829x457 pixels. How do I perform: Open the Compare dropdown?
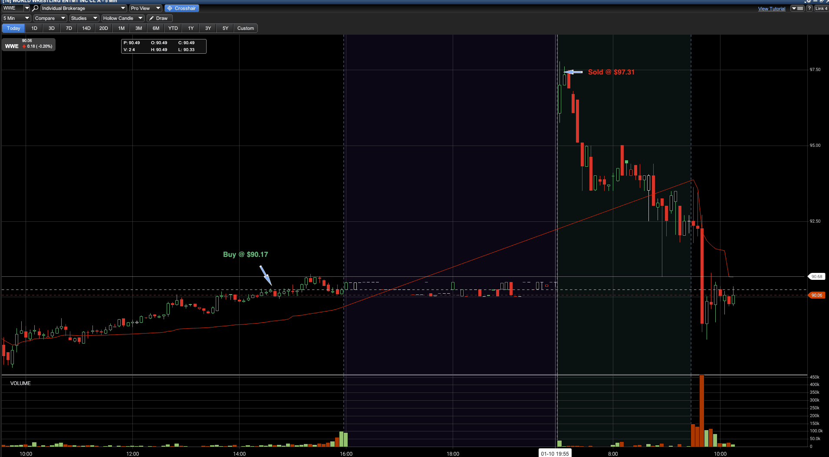50,18
